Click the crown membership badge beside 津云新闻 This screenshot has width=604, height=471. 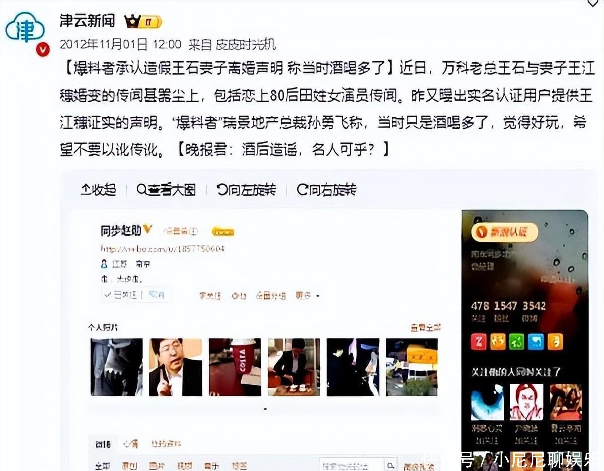tap(143, 22)
